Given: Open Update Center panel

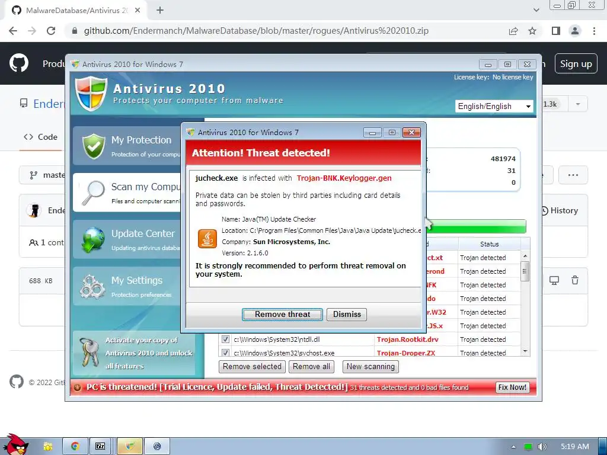Looking at the screenshot, I should 128,239.
